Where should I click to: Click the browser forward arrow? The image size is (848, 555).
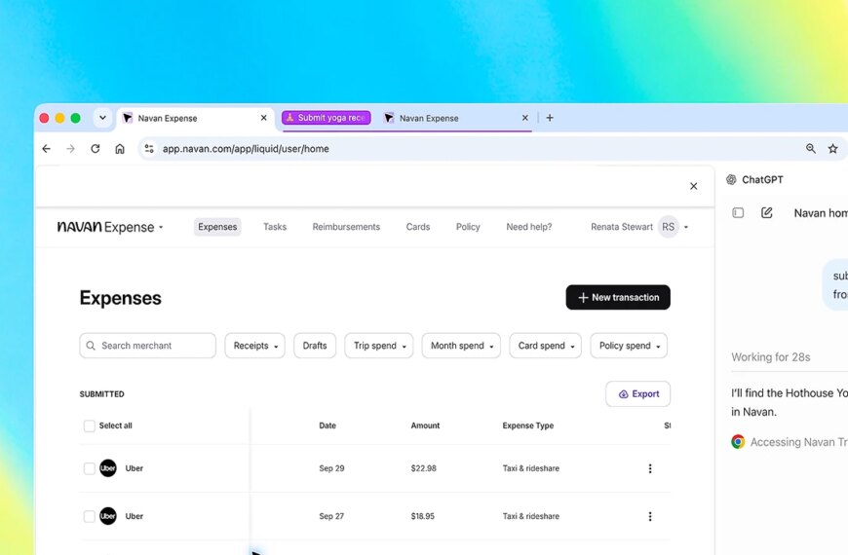tap(70, 149)
